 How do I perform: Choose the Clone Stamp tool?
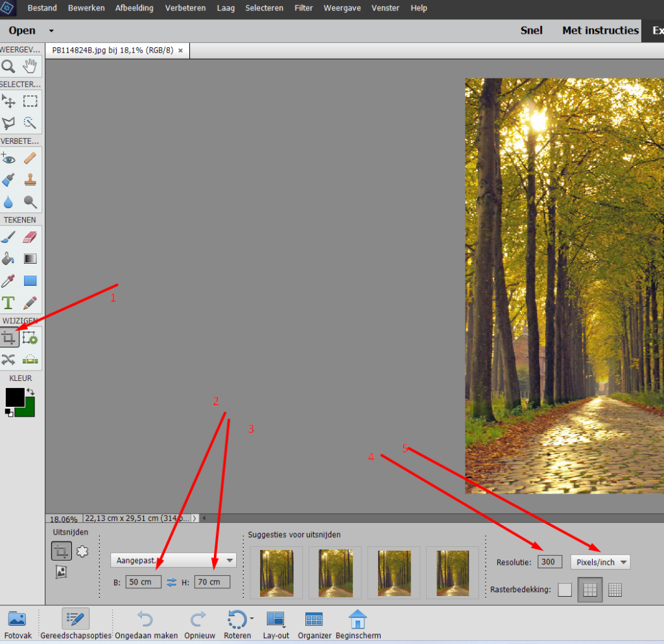(30, 180)
